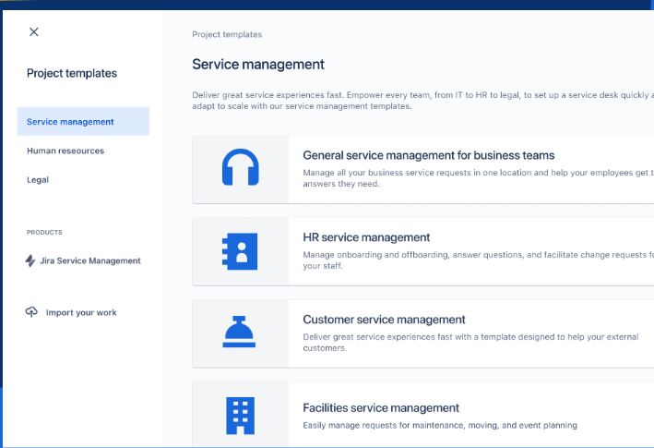The height and width of the screenshot is (448, 654).
Task: Choose the Import your work text
Action: (81, 312)
